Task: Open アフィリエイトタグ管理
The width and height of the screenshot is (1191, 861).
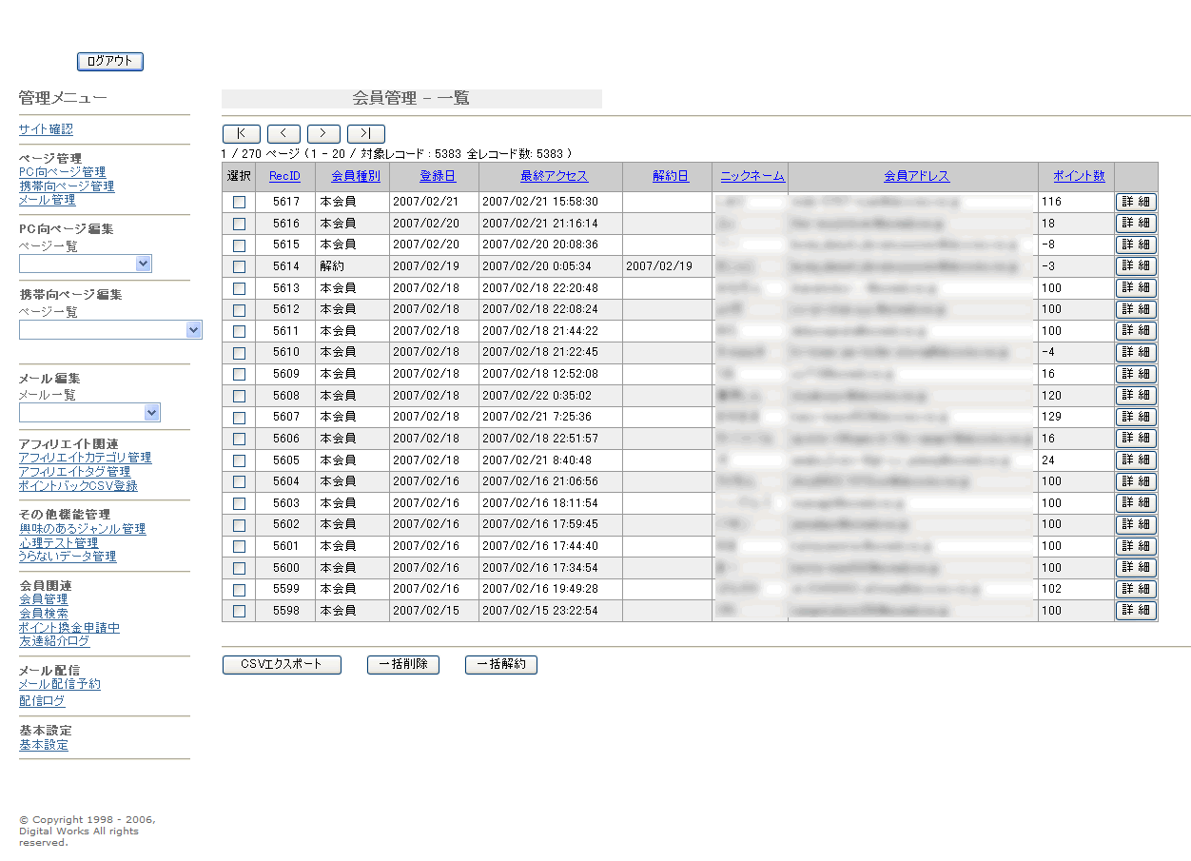Action: (x=74, y=472)
